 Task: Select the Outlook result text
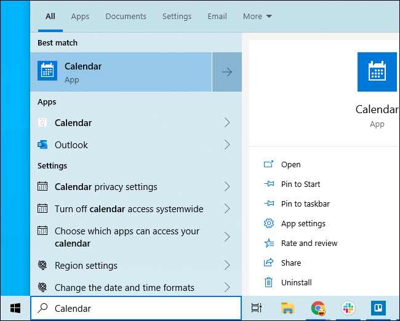pyautogui.click(x=71, y=145)
